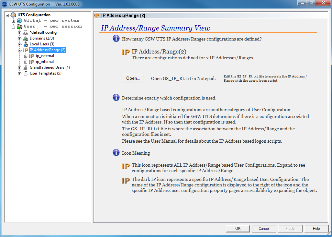The height and width of the screenshot is (237, 332).
Task: Click the User Templates icon
Action: (26, 73)
